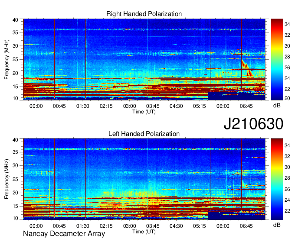Click the 10 MHz tick label of Left Handed plot

pos(15,218)
